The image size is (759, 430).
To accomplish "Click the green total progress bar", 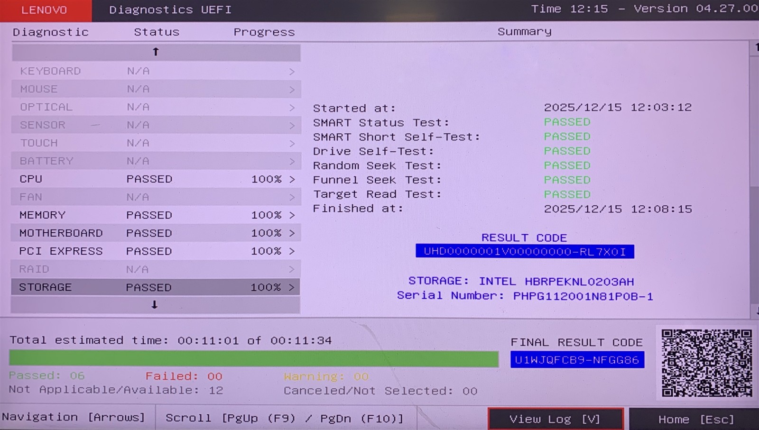I will point(254,359).
